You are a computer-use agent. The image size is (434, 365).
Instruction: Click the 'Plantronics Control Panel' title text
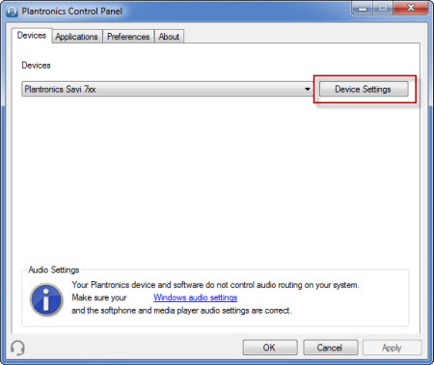coord(72,12)
